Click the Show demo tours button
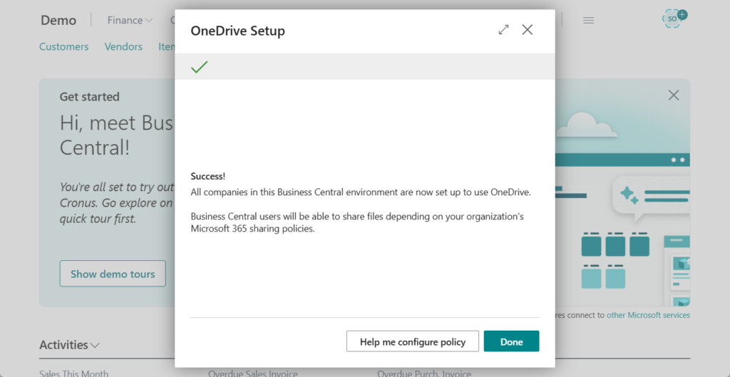The width and height of the screenshot is (730, 377). coord(113,274)
